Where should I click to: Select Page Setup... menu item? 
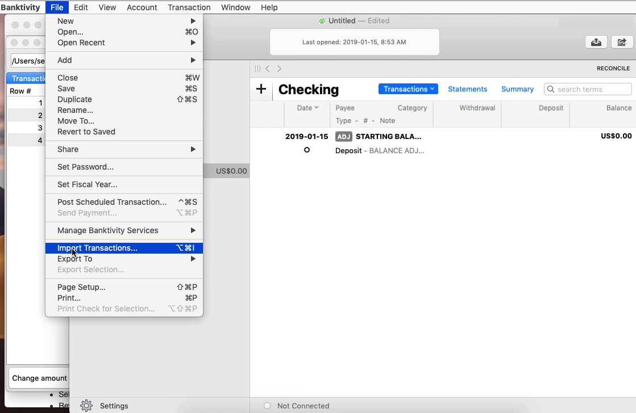pos(124,287)
